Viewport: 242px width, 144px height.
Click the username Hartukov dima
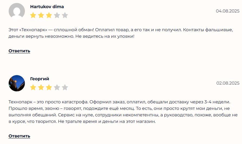pyautogui.click(x=47, y=7)
